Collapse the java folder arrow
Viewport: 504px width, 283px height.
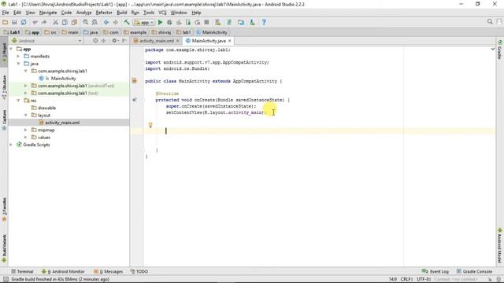pos(19,64)
